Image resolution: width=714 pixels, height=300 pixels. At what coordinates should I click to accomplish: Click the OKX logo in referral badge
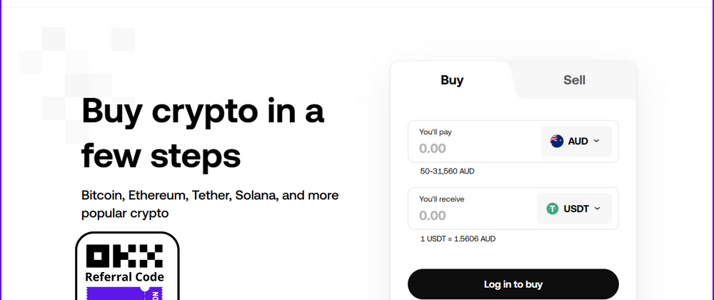124,256
